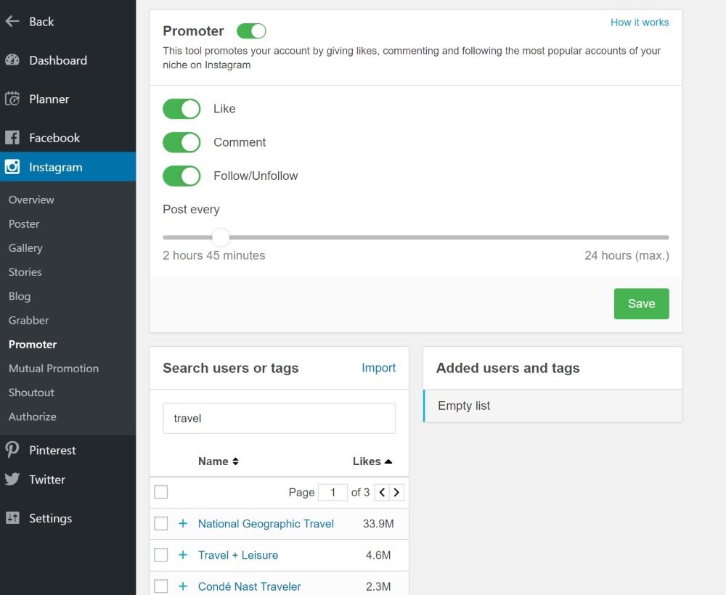The height and width of the screenshot is (595, 726).
Task: Select the Promoter submenu item
Action: (33, 344)
